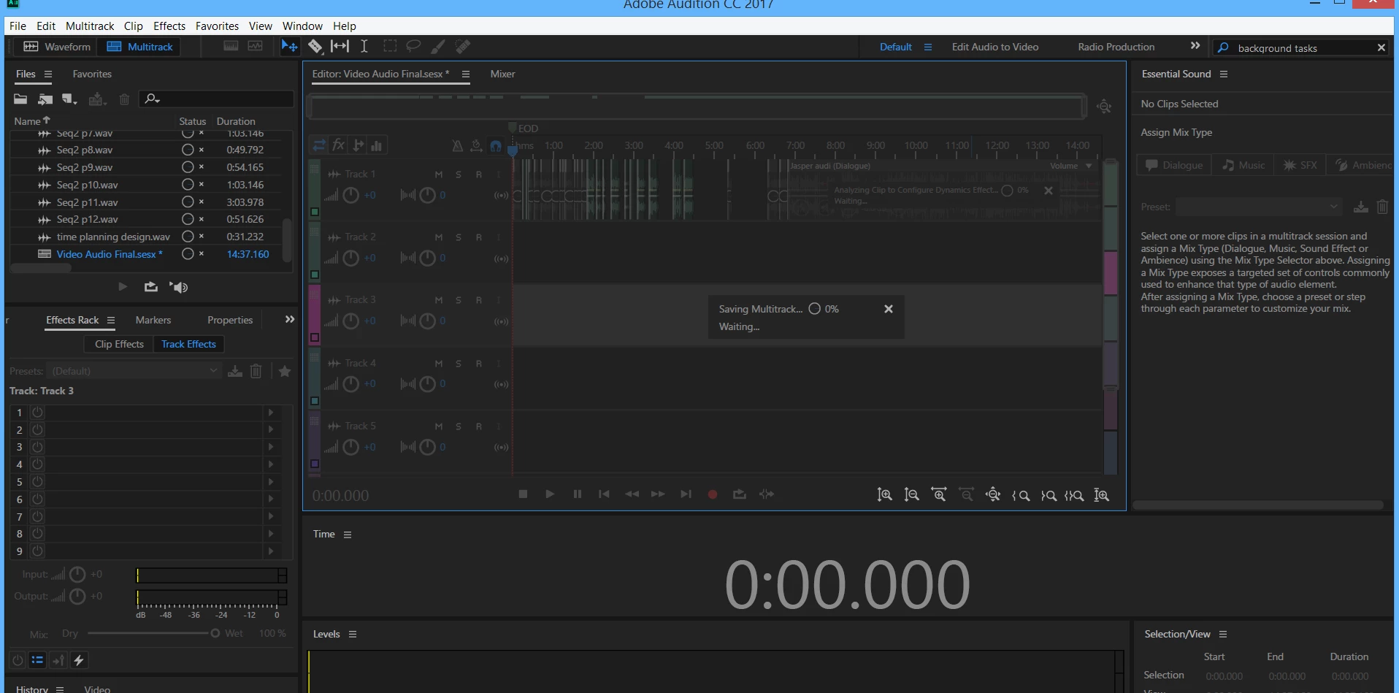Click Zoom In Amplitude icon
1399x693 pixels.
[x=884, y=495]
